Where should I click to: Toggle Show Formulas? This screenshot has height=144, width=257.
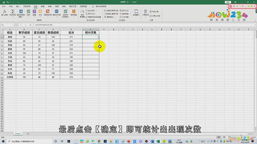(x=124, y=11)
